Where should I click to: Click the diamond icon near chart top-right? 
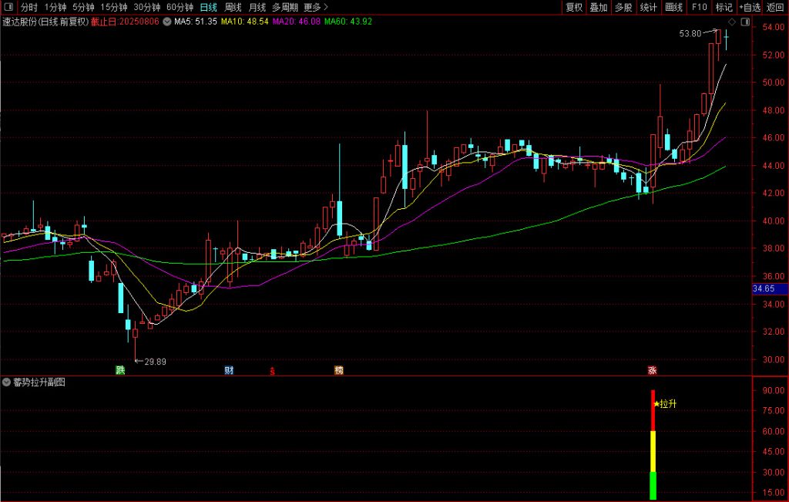coord(732,22)
